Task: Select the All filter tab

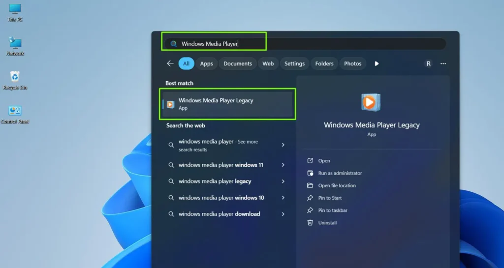Action: point(186,63)
